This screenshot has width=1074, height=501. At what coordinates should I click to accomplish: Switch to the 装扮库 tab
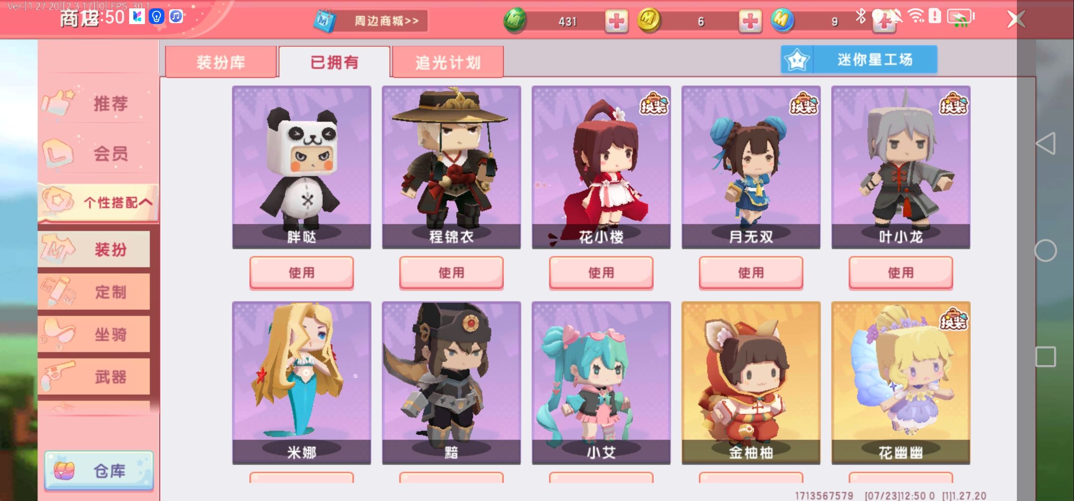click(221, 62)
